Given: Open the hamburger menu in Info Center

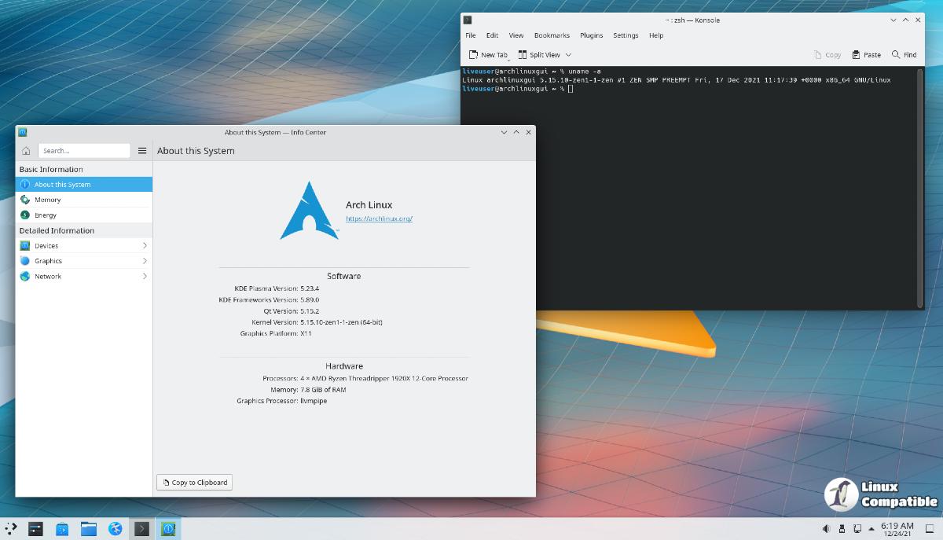Looking at the screenshot, I should (x=142, y=151).
